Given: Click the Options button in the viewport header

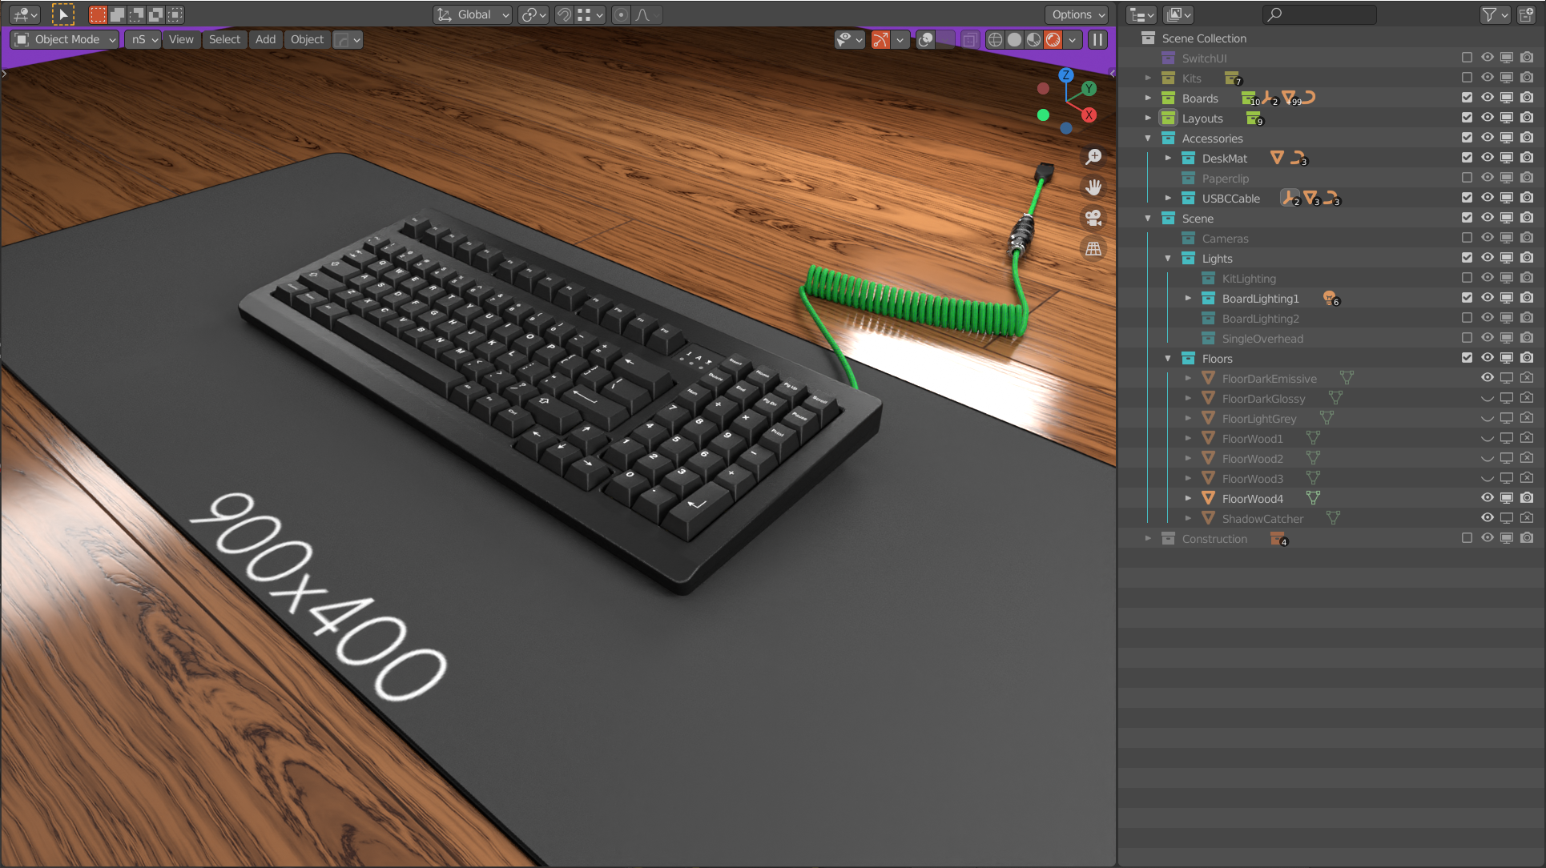Looking at the screenshot, I should point(1076,14).
